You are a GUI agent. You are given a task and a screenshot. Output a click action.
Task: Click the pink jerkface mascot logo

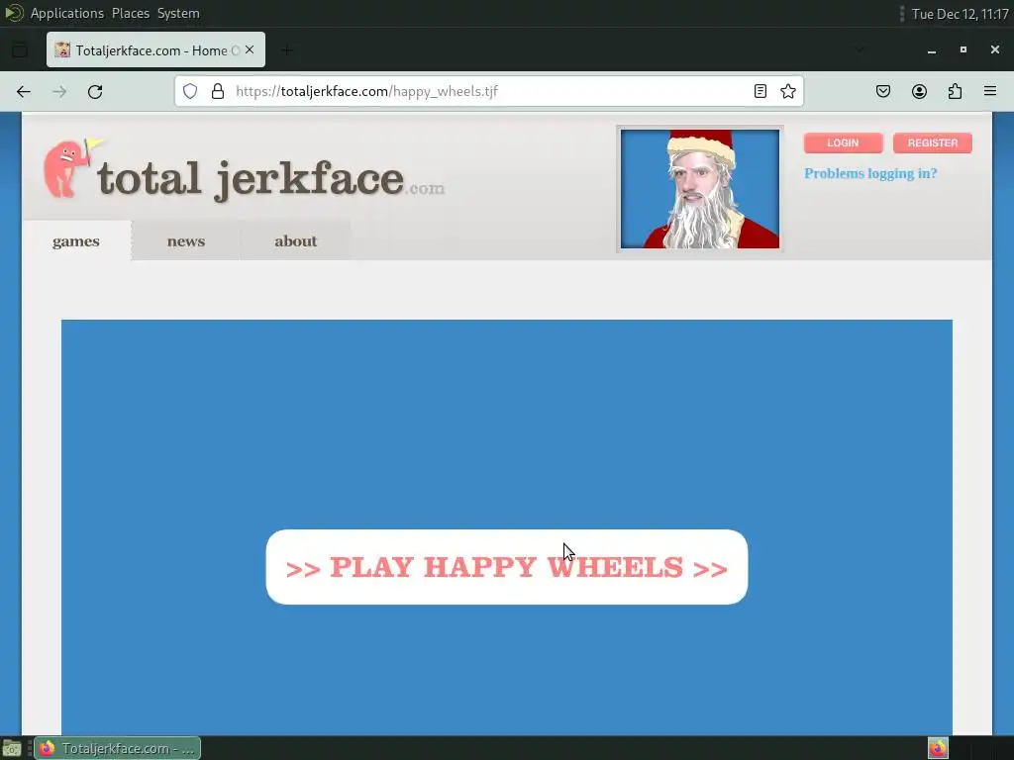71,167
